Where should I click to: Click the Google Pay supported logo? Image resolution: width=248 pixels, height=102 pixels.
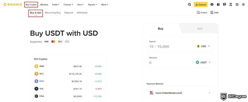click(x=67, y=42)
